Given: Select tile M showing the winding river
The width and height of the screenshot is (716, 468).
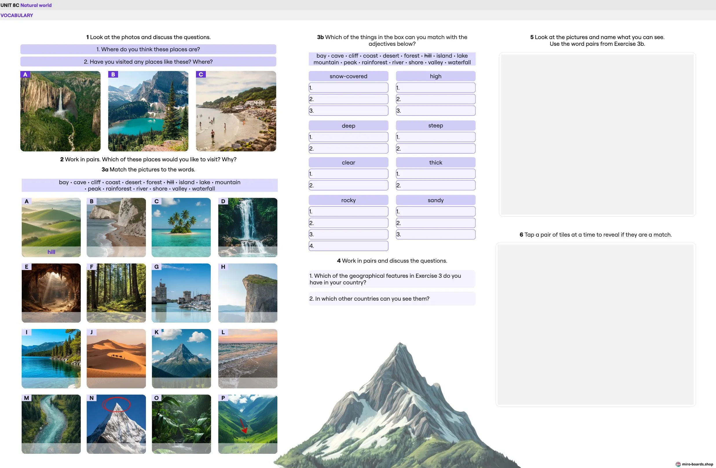Looking at the screenshot, I should (x=51, y=424).
